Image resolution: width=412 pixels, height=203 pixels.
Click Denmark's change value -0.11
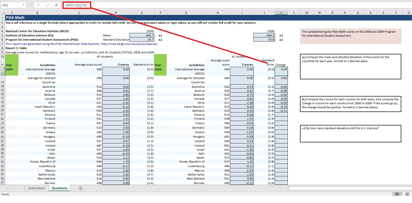(x=281, y=111)
